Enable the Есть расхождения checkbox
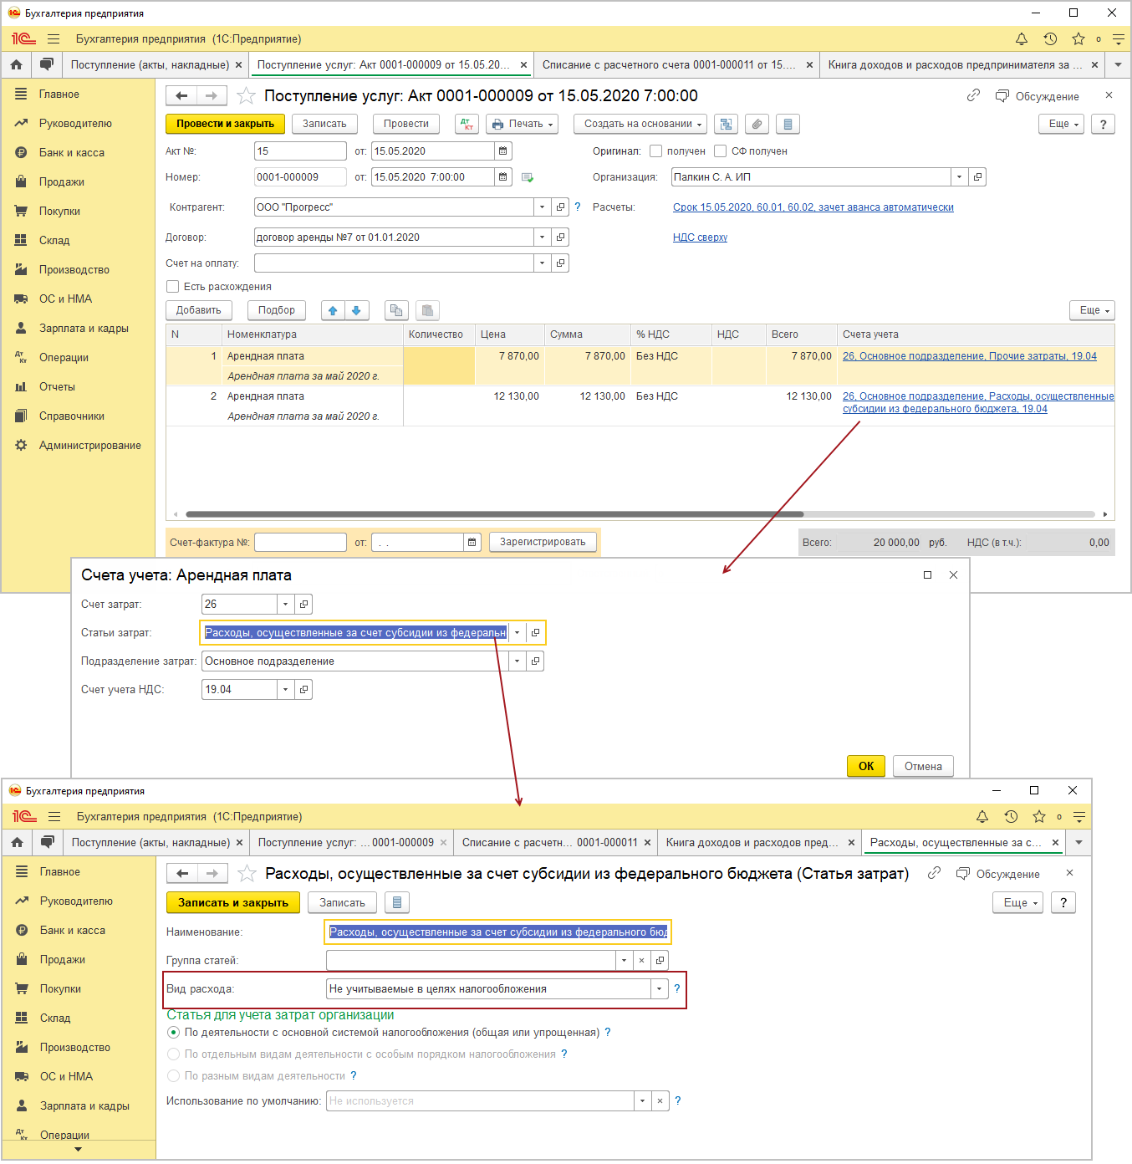The width and height of the screenshot is (1132, 1164). (x=173, y=287)
